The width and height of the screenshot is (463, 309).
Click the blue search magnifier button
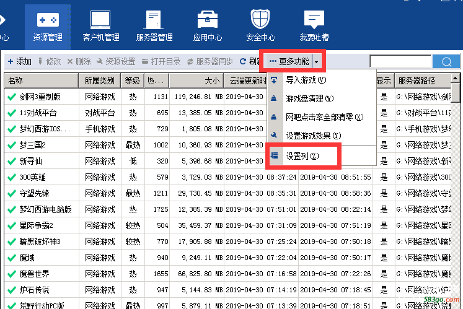point(446,62)
